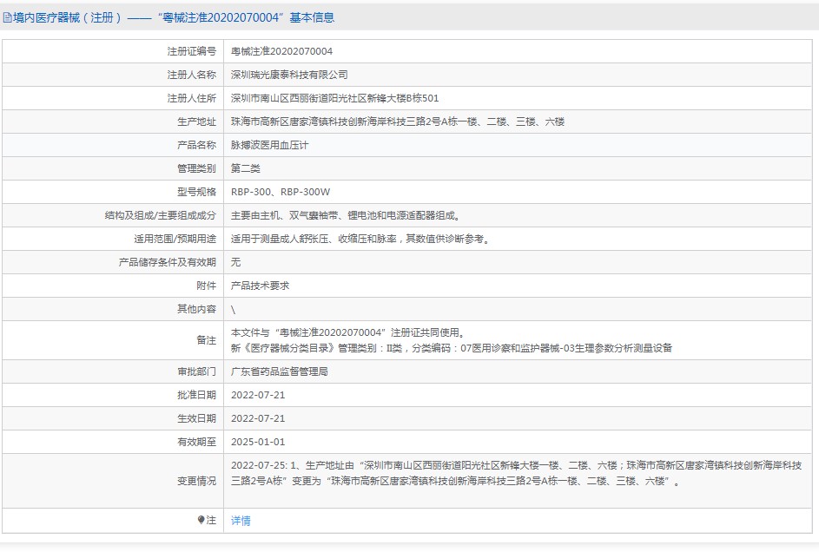This screenshot has height=552, width=819.
Task: Select the backslash value in 其他内容 row
Action: pos(233,309)
